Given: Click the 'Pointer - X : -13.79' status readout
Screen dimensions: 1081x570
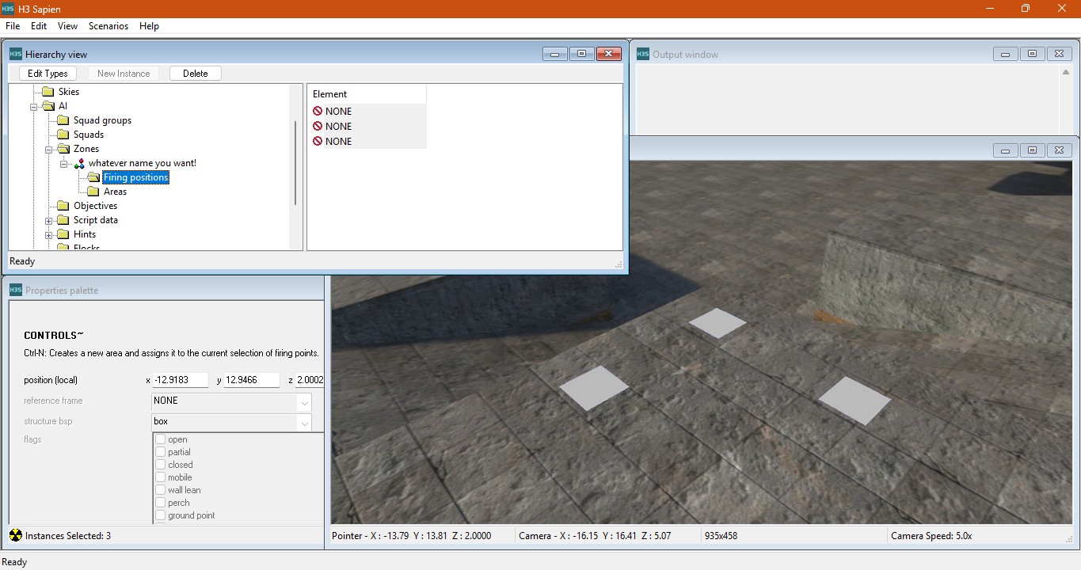Looking at the screenshot, I should click(x=412, y=536).
